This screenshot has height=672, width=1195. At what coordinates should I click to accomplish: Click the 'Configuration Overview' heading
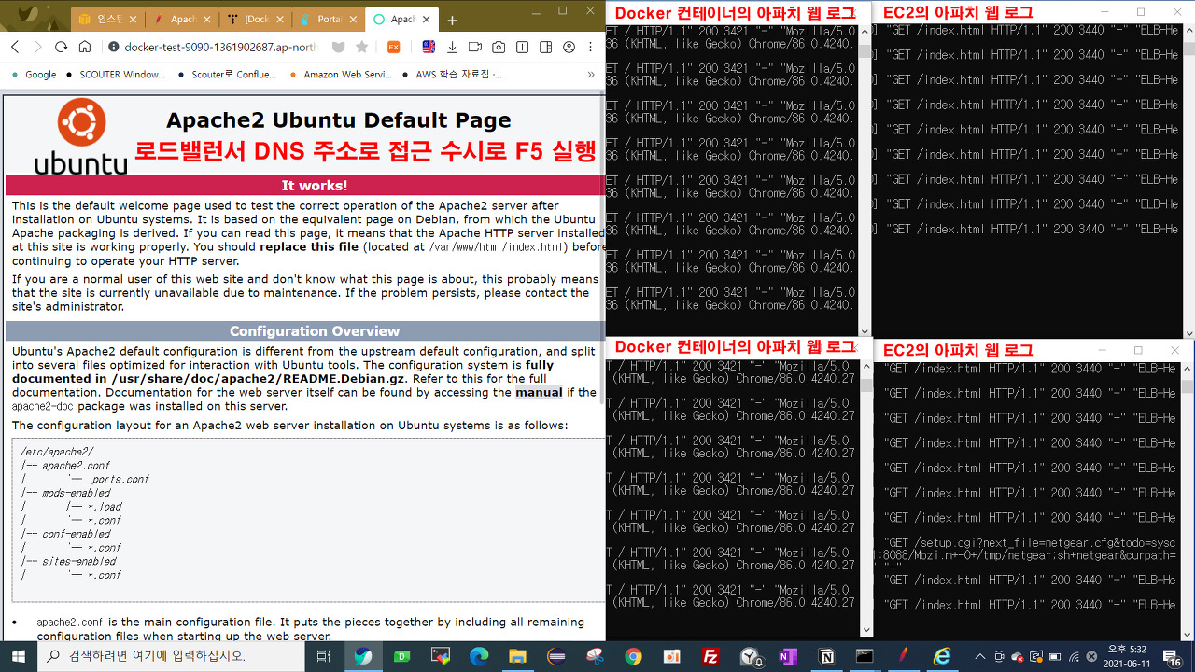(x=305, y=331)
